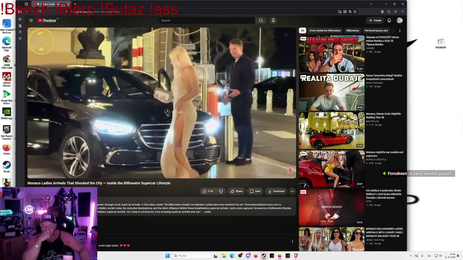Open the Realita Dubaje video thumbnail
This screenshot has width=463, height=260.
(332, 92)
